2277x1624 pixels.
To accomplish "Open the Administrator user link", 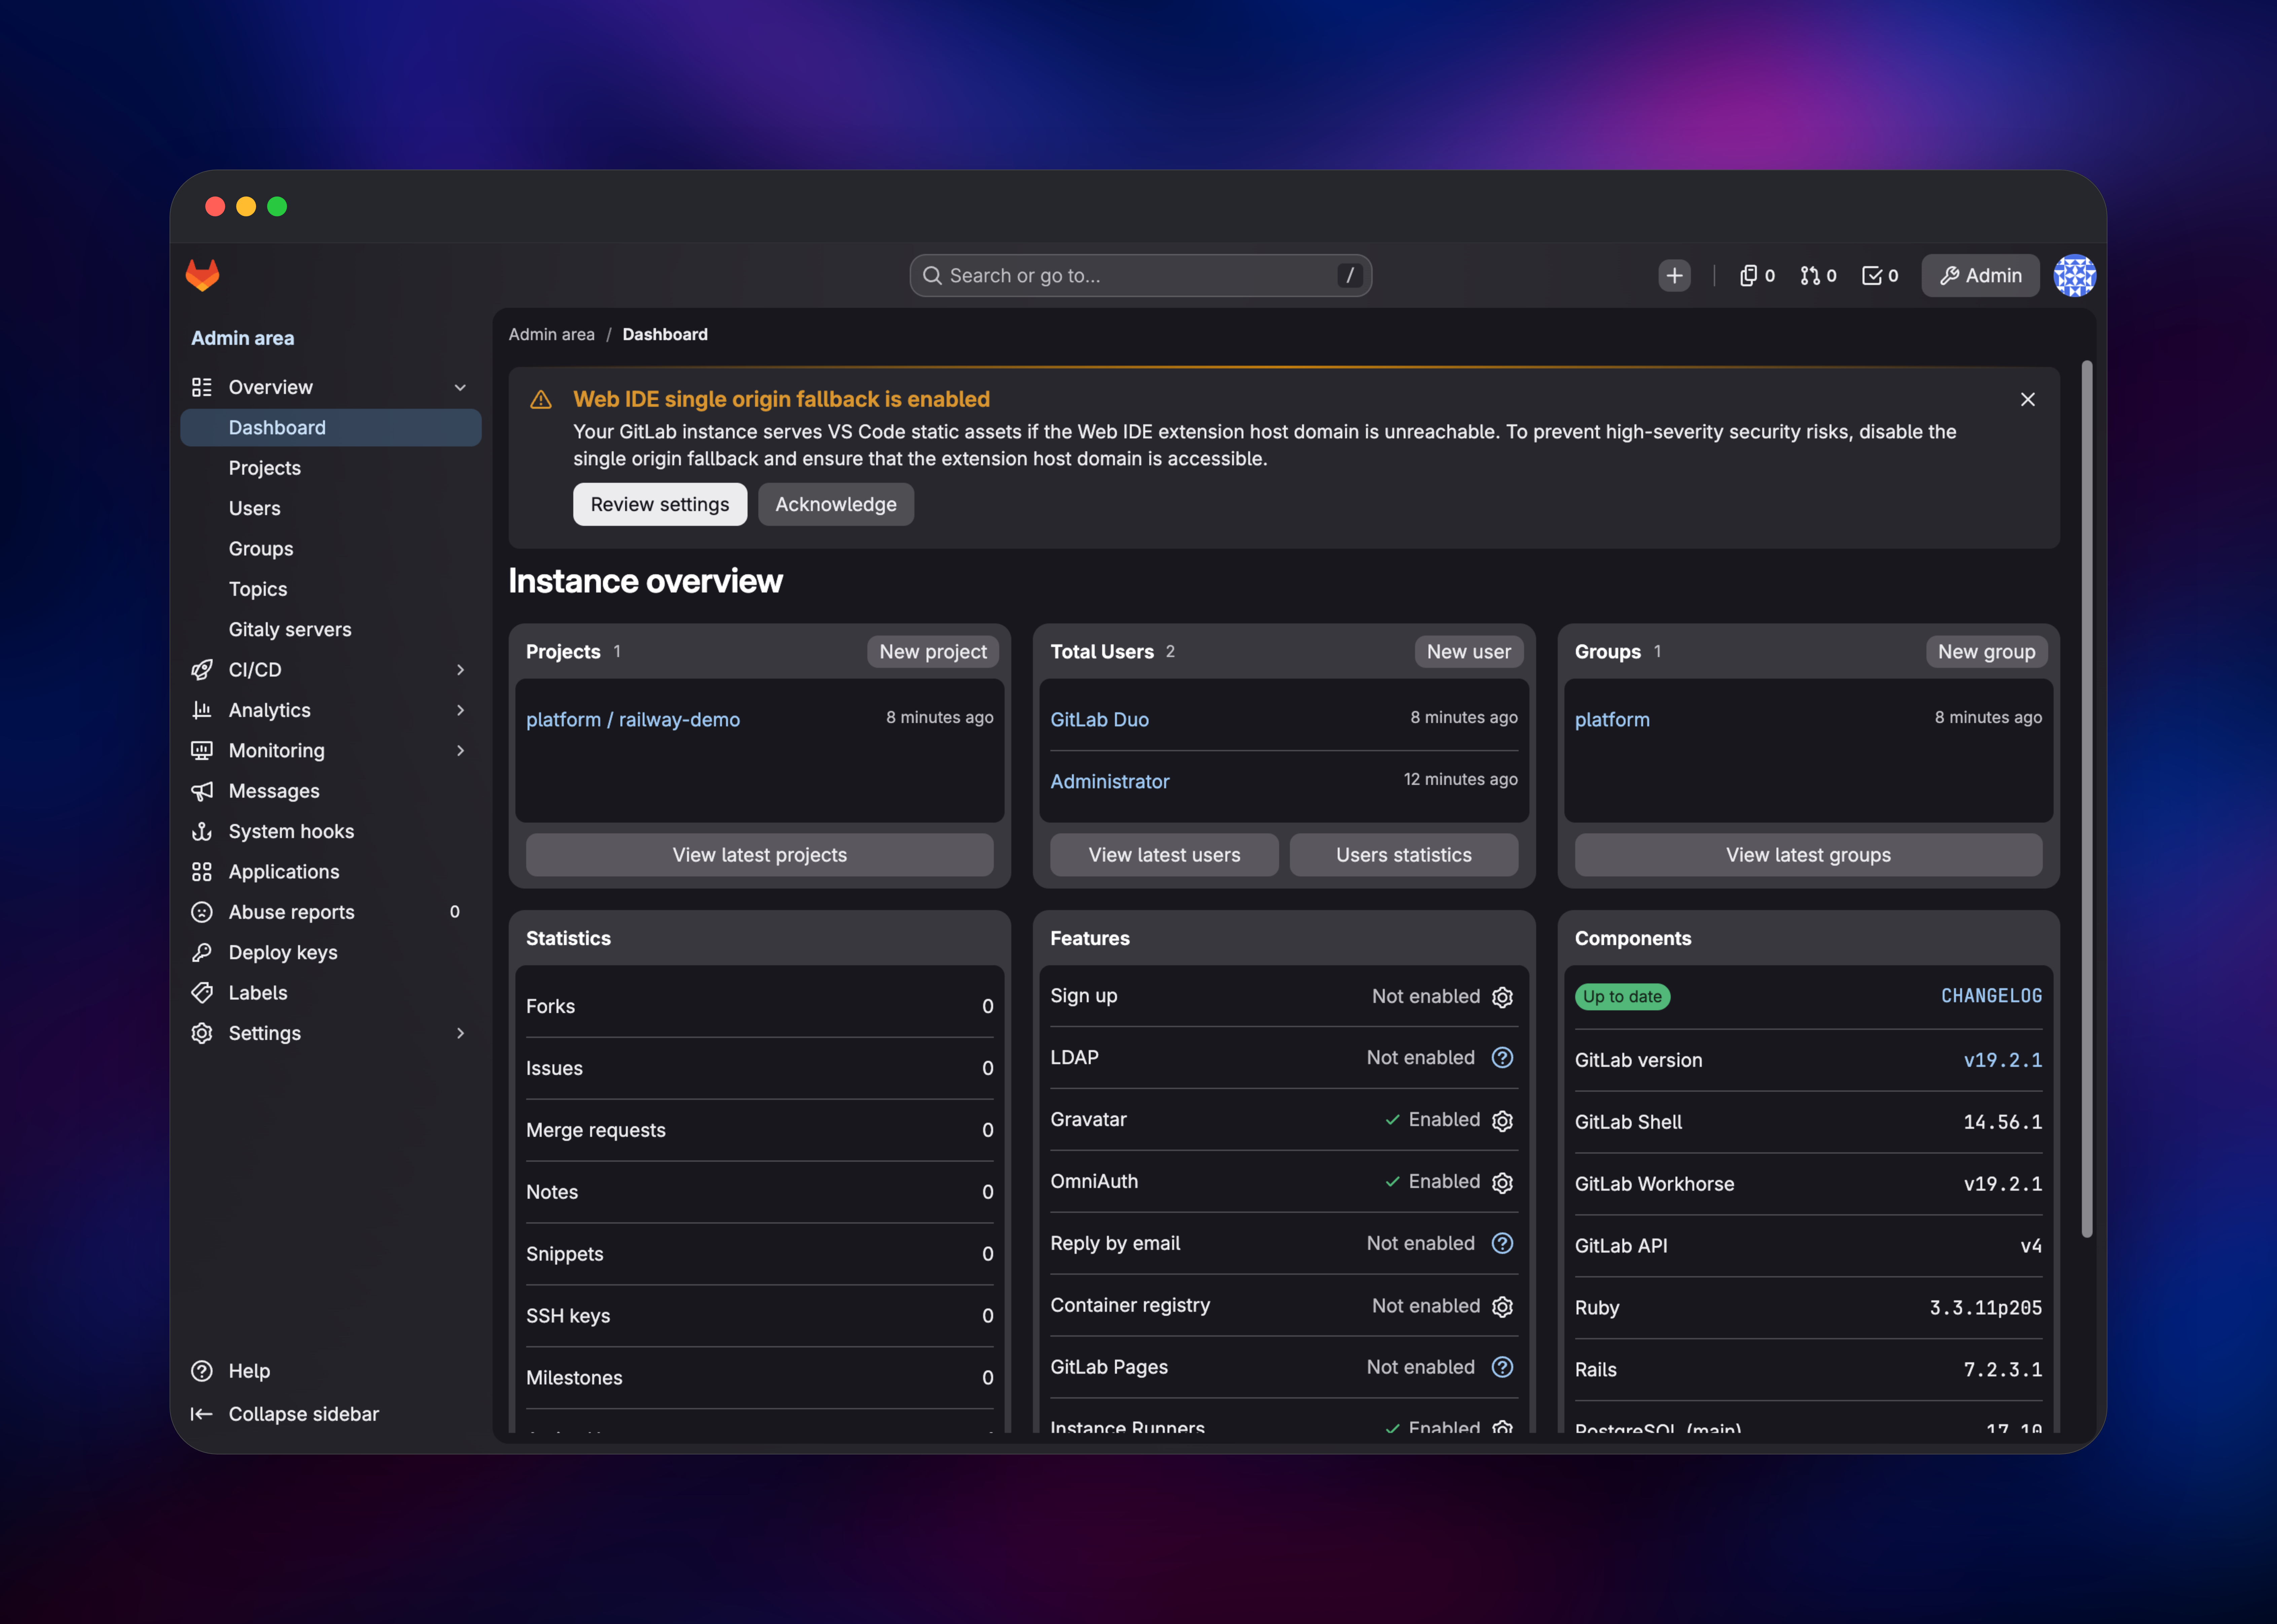I will 1110,782.
